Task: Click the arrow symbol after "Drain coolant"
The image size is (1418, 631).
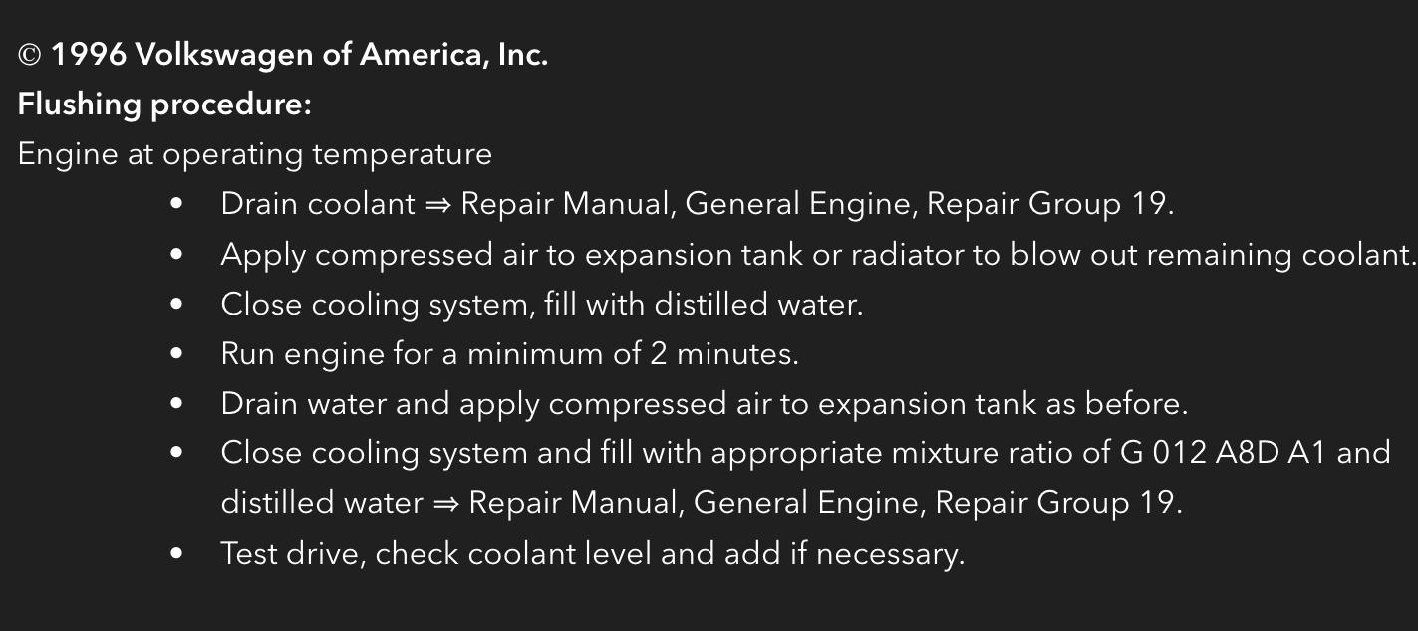Action: (438, 205)
